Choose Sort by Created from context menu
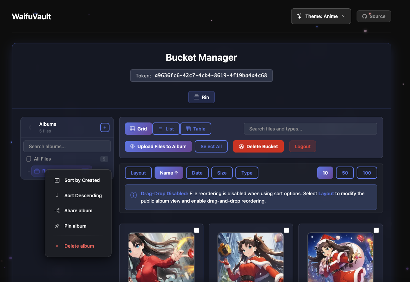The height and width of the screenshot is (282, 410). [x=78, y=180]
